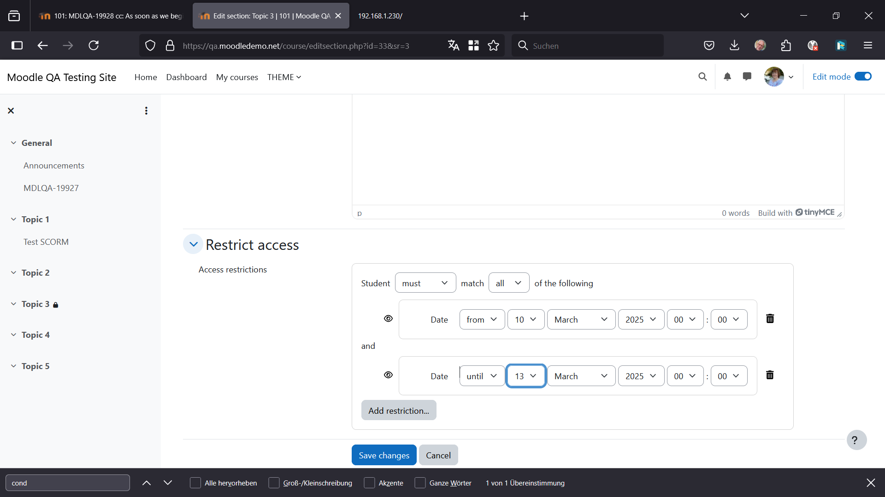Open the notifications bell
The height and width of the screenshot is (497, 885).
[x=727, y=77]
